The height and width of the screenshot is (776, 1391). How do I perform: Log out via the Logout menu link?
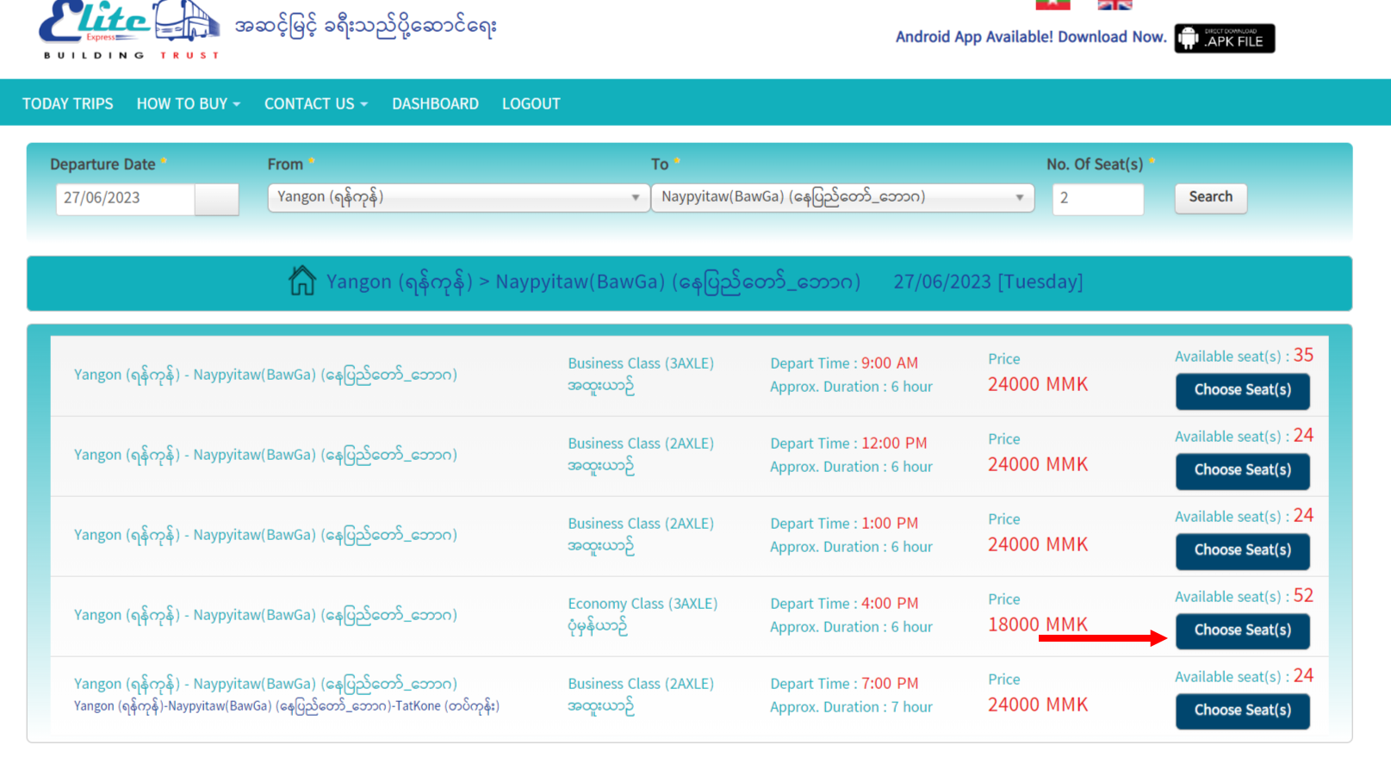(x=531, y=104)
